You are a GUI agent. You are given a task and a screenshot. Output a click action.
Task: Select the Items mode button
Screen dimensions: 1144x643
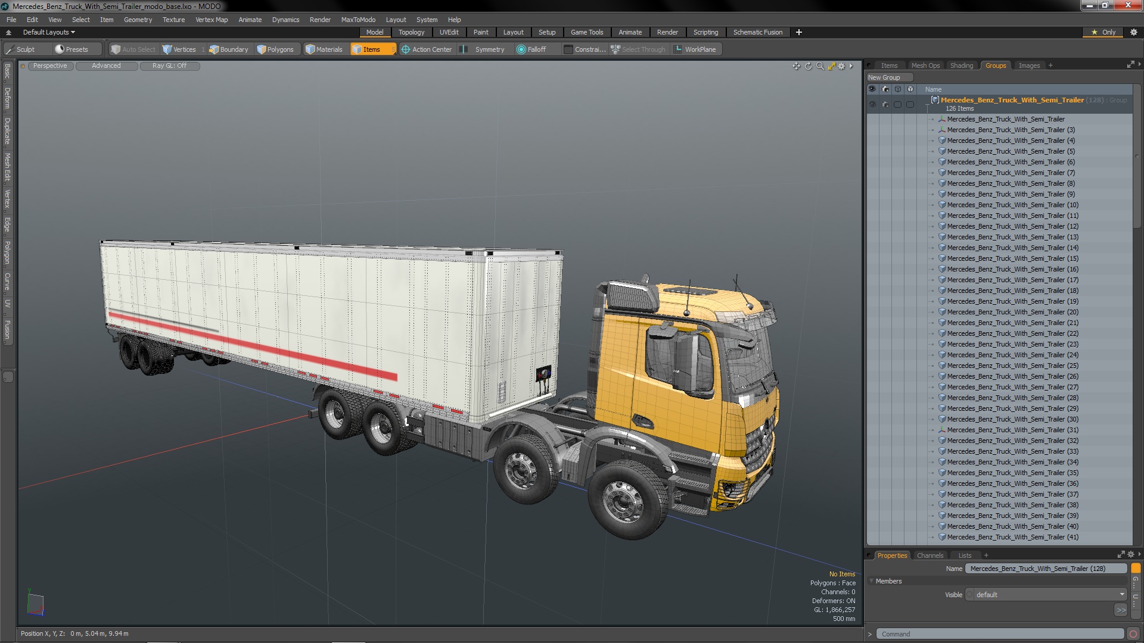point(372,49)
